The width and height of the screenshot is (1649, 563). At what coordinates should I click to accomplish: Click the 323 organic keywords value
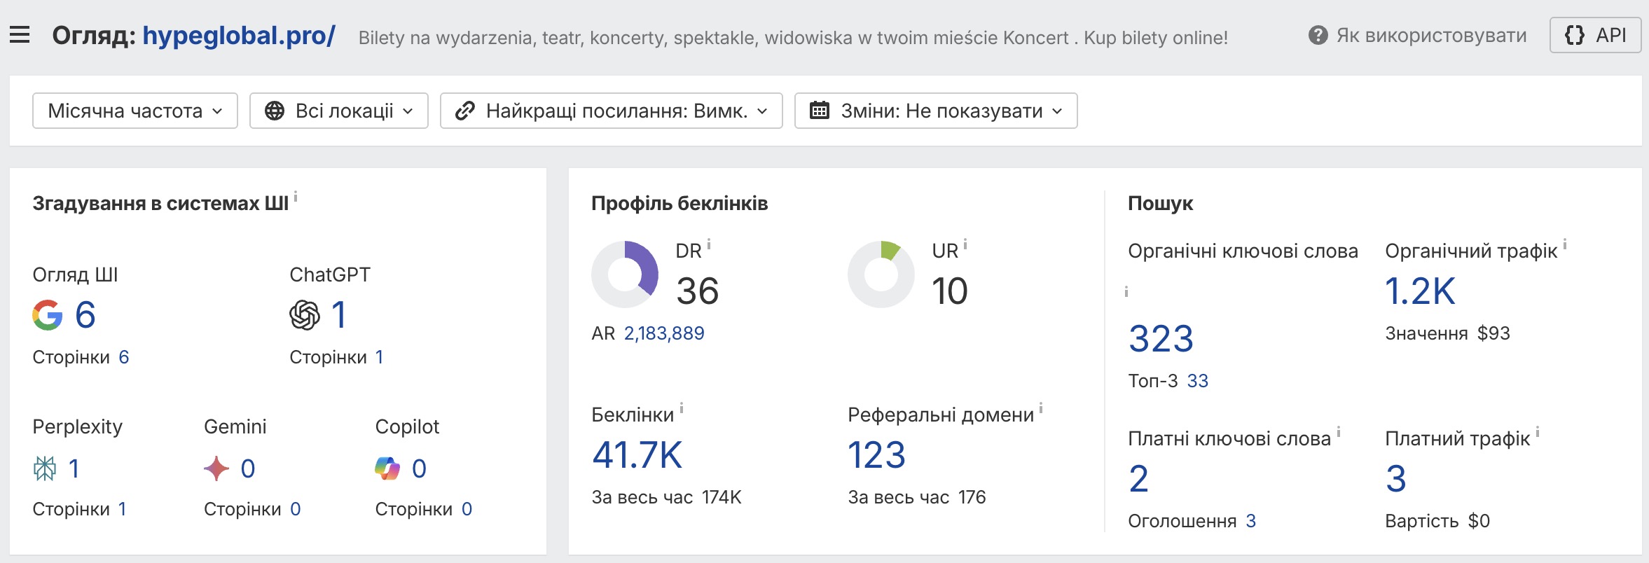[1161, 339]
